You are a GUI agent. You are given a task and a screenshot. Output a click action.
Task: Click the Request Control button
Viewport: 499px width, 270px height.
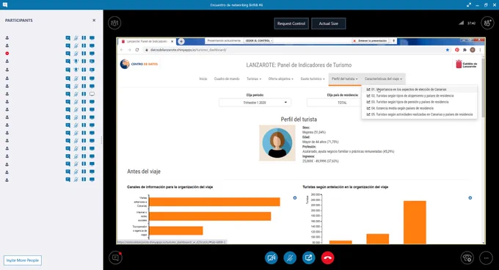tap(291, 23)
